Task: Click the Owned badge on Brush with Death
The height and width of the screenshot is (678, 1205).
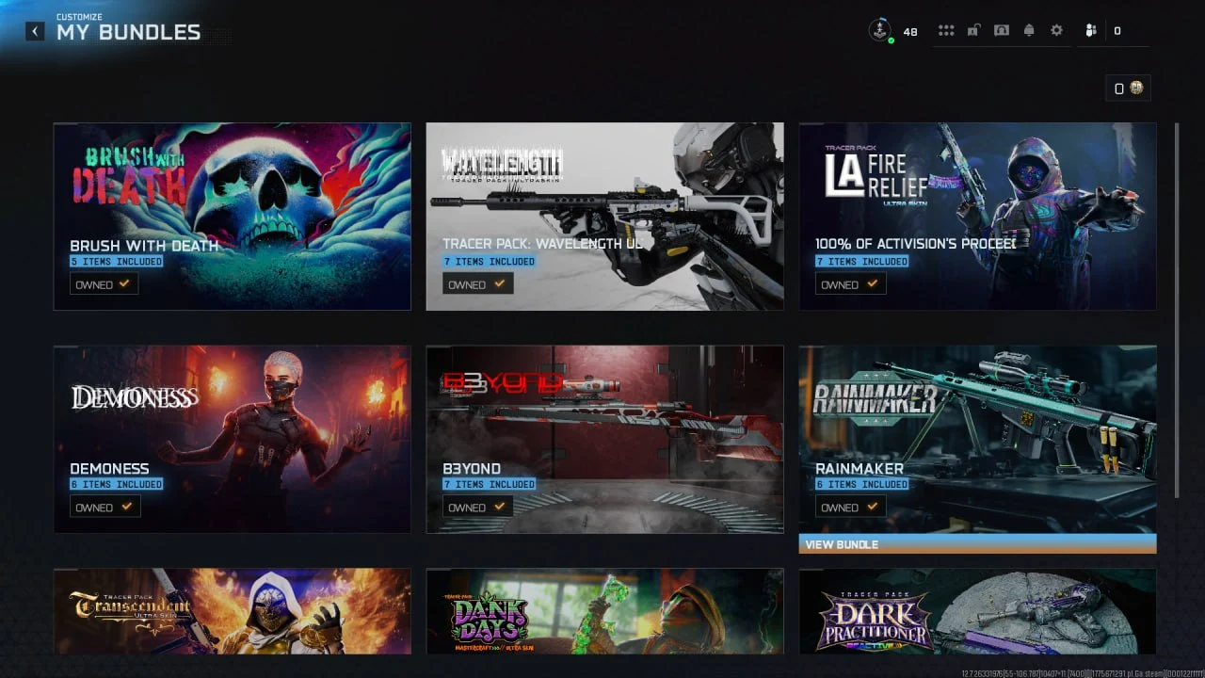Action: pyautogui.click(x=104, y=284)
